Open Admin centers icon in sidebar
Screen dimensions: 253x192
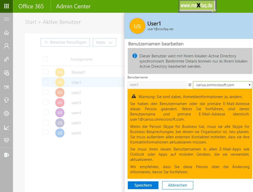[x=6, y=155]
